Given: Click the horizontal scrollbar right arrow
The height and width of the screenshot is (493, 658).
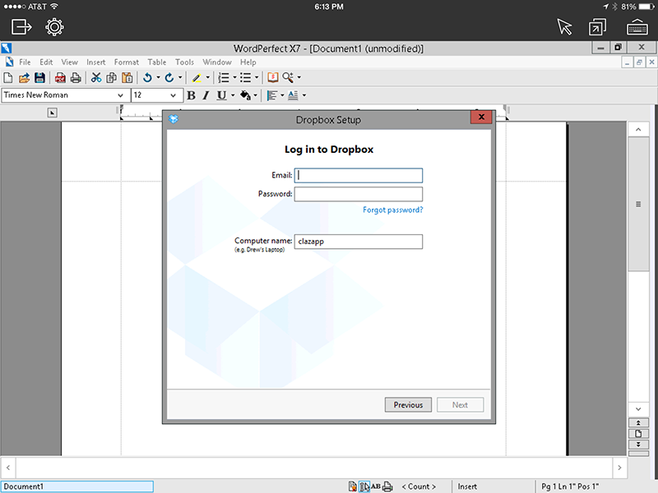Looking at the screenshot, I should click(619, 468).
